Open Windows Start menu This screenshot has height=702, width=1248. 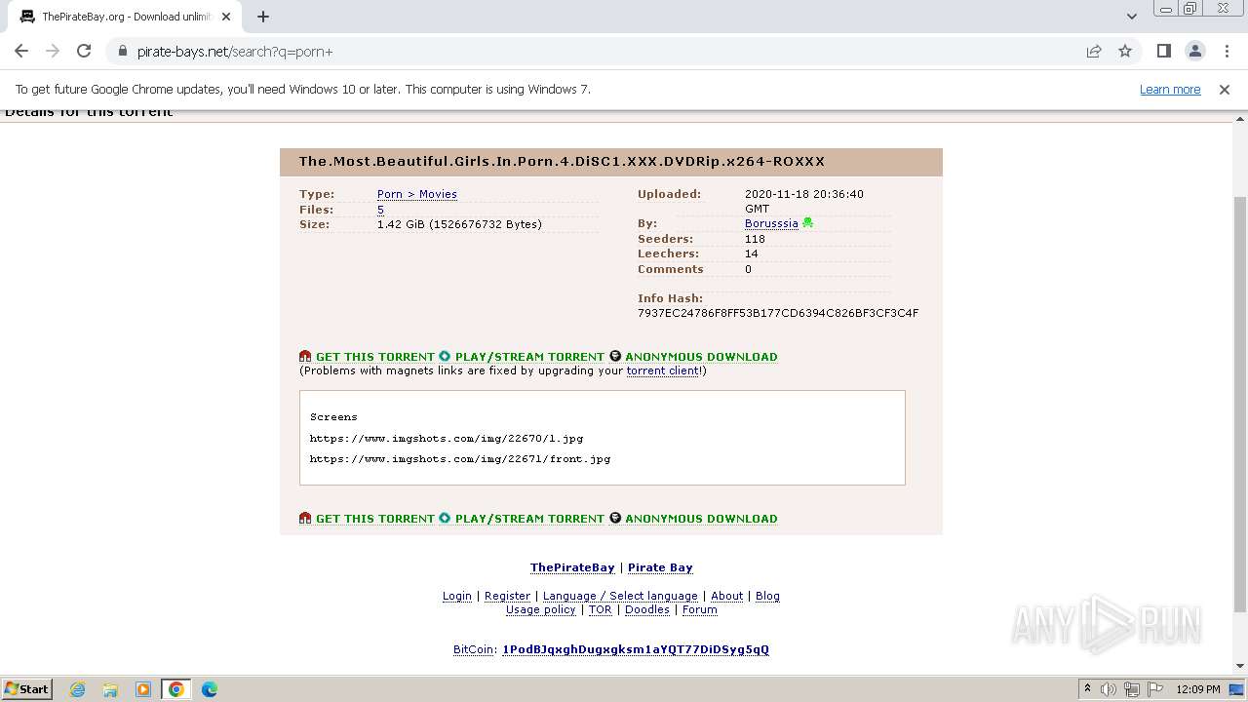(x=26, y=688)
